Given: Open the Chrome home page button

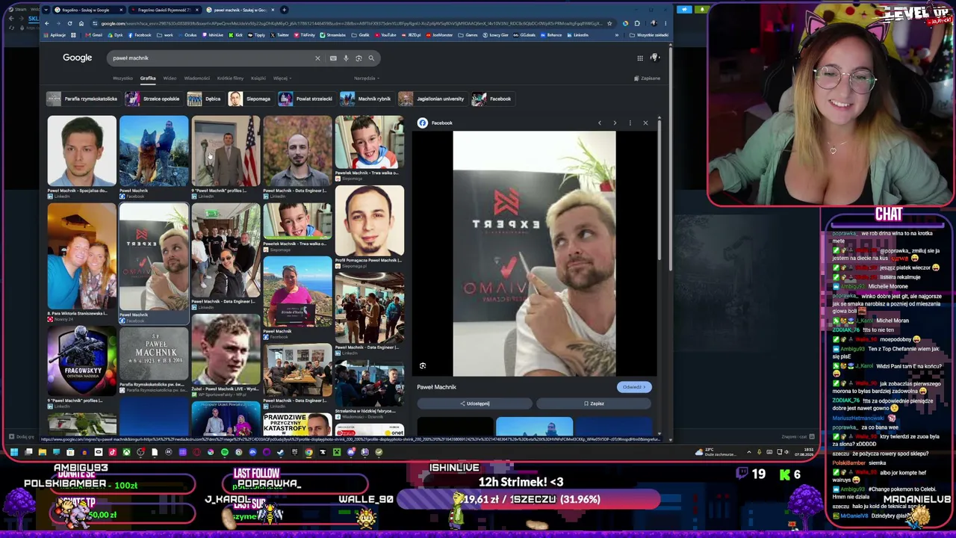Looking at the screenshot, I should click(81, 23).
